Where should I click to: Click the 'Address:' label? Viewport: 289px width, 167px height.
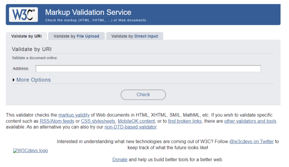point(21,68)
